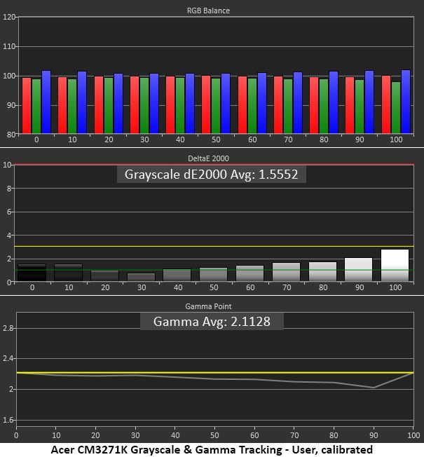Pick the green bar at 30 in RGB Balance

click(144, 106)
